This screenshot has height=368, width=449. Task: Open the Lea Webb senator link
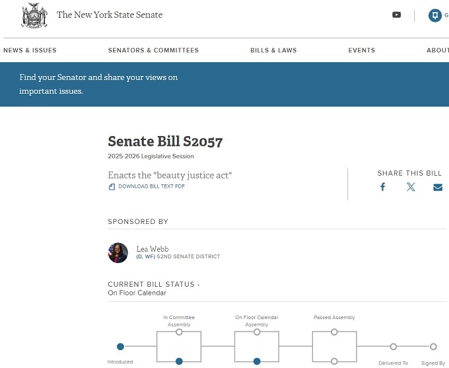[x=153, y=249]
